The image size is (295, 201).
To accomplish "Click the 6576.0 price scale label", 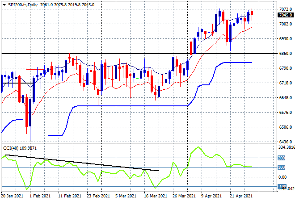I will point(286,113).
